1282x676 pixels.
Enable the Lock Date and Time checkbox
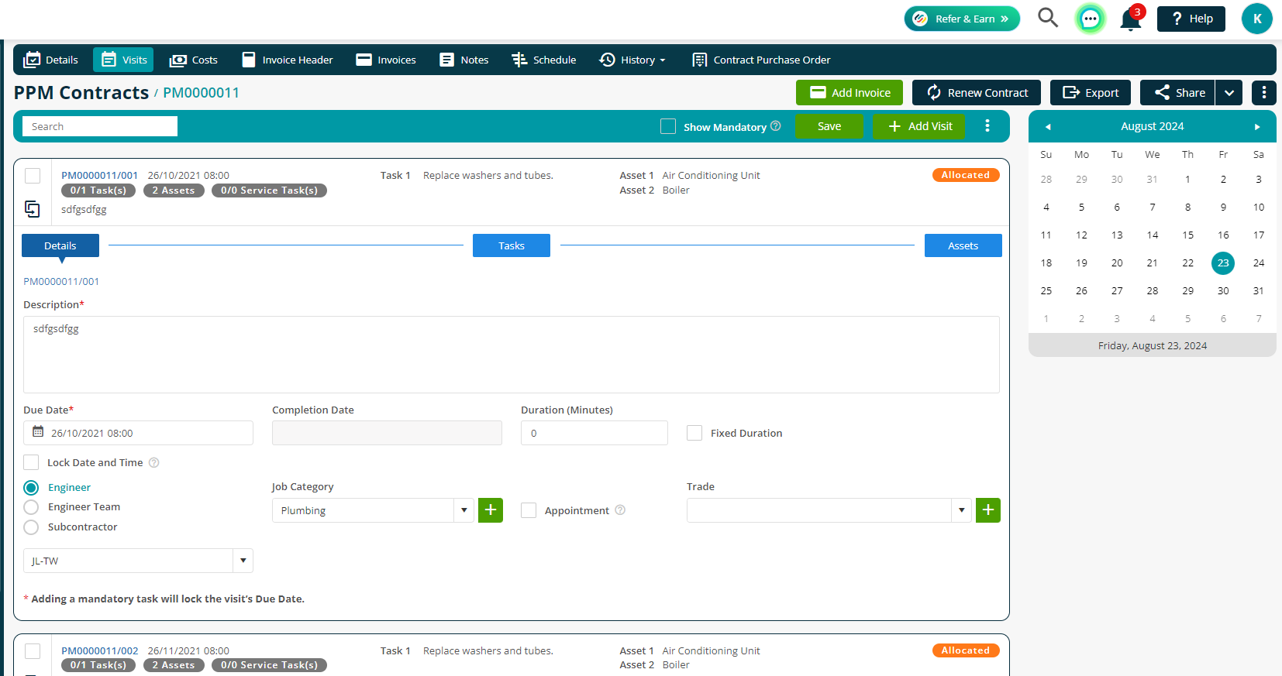[x=31, y=462]
